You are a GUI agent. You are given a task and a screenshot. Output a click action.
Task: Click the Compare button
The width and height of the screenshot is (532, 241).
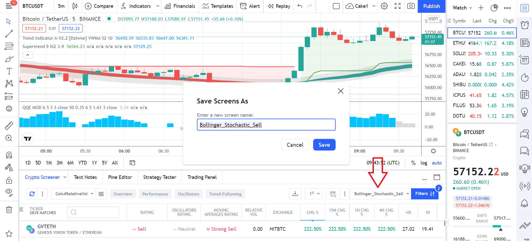pos(99,6)
